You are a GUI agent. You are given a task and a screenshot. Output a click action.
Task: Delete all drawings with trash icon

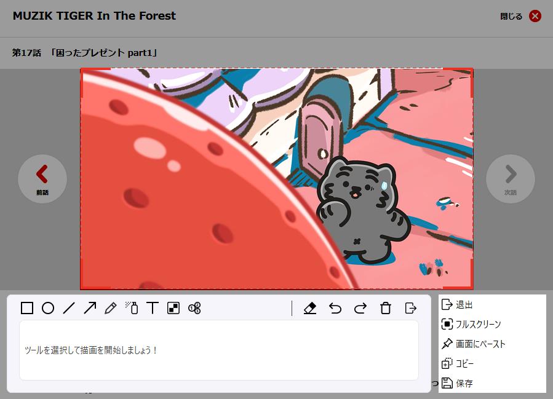[386, 308]
